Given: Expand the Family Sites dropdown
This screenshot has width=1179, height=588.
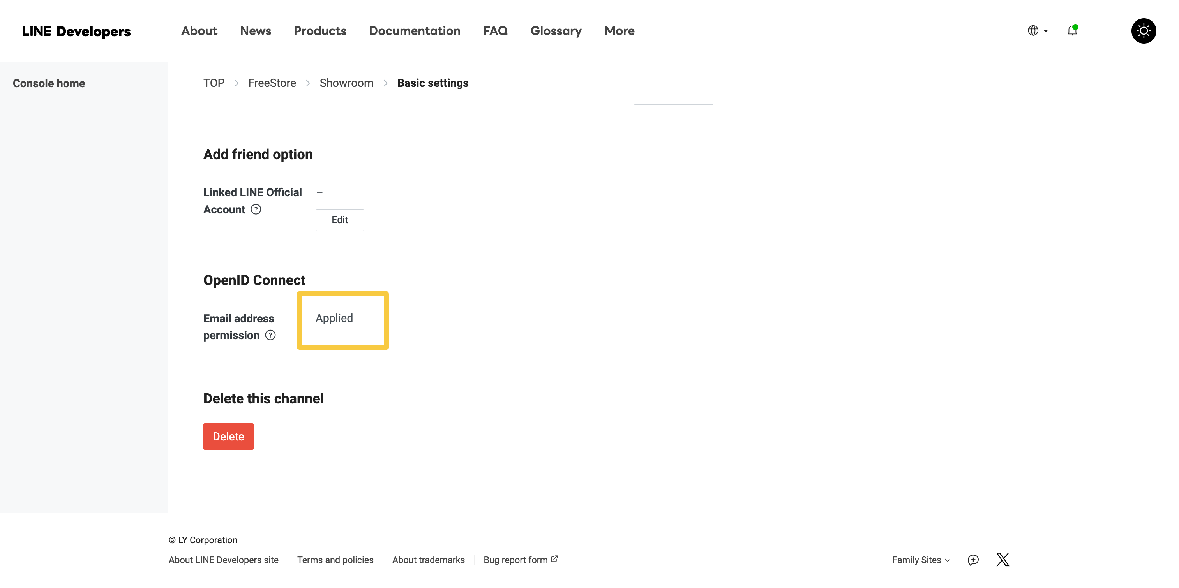Looking at the screenshot, I should coord(921,560).
